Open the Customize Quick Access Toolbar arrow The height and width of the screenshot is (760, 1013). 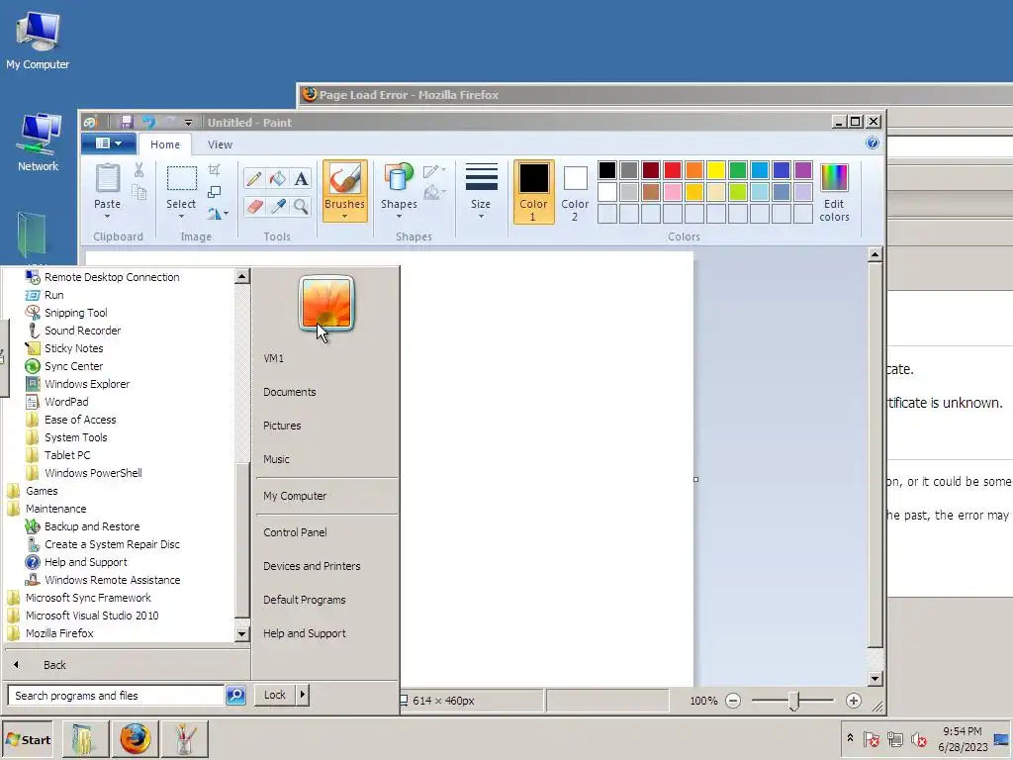(188, 122)
